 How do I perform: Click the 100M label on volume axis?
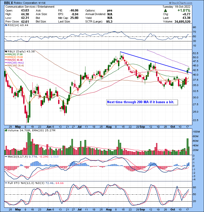[196, 132]
